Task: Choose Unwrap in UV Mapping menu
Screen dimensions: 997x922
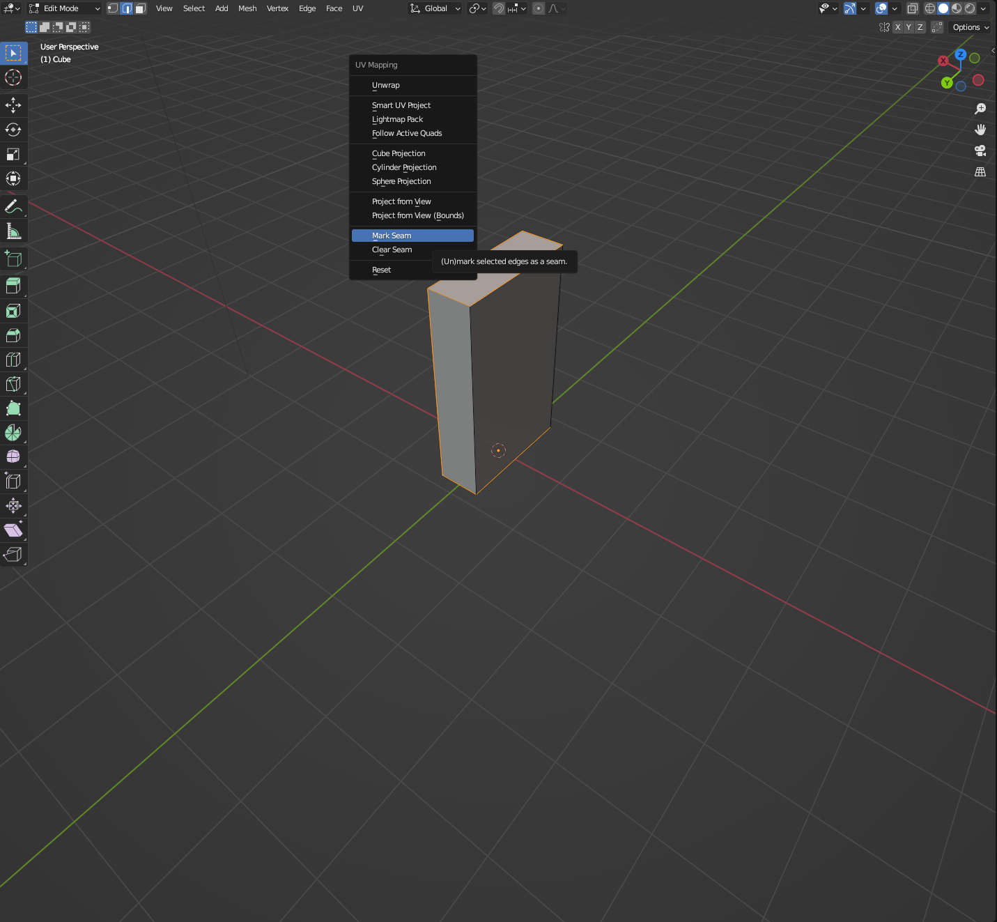Action: [412, 85]
